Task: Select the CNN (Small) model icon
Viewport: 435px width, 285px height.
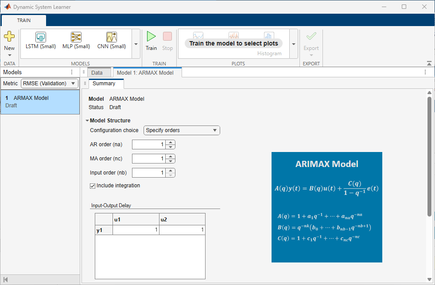Action: click(112, 37)
